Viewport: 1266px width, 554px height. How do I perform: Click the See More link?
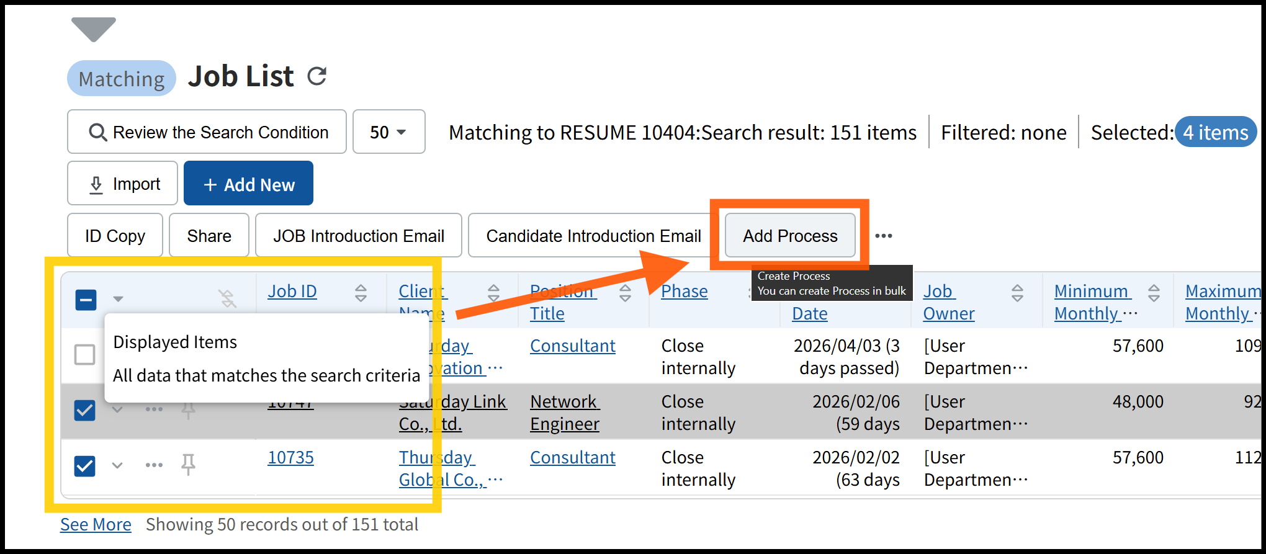tap(96, 525)
